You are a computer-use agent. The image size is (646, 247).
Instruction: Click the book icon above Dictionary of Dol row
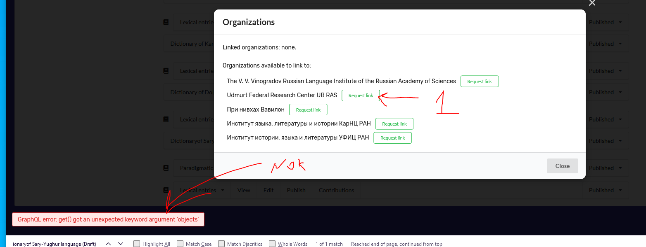pyautogui.click(x=166, y=70)
